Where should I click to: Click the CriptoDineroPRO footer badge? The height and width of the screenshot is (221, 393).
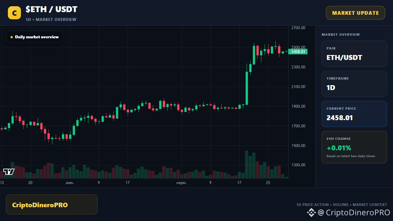pos(52,205)
